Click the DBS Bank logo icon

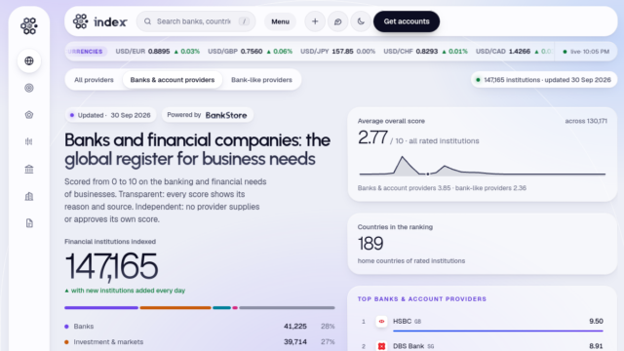[x=381, y=346]
